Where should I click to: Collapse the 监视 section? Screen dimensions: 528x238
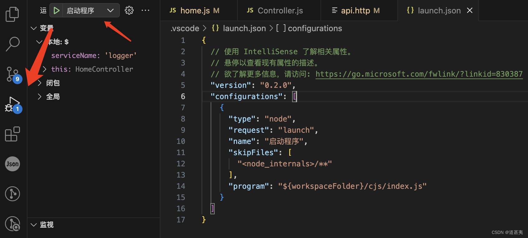coord(34,225)
